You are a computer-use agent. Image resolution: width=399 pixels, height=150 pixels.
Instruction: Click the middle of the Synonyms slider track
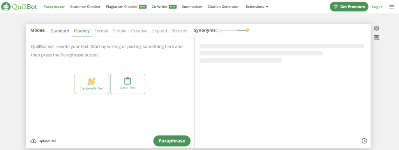click(x=234, y=30)
